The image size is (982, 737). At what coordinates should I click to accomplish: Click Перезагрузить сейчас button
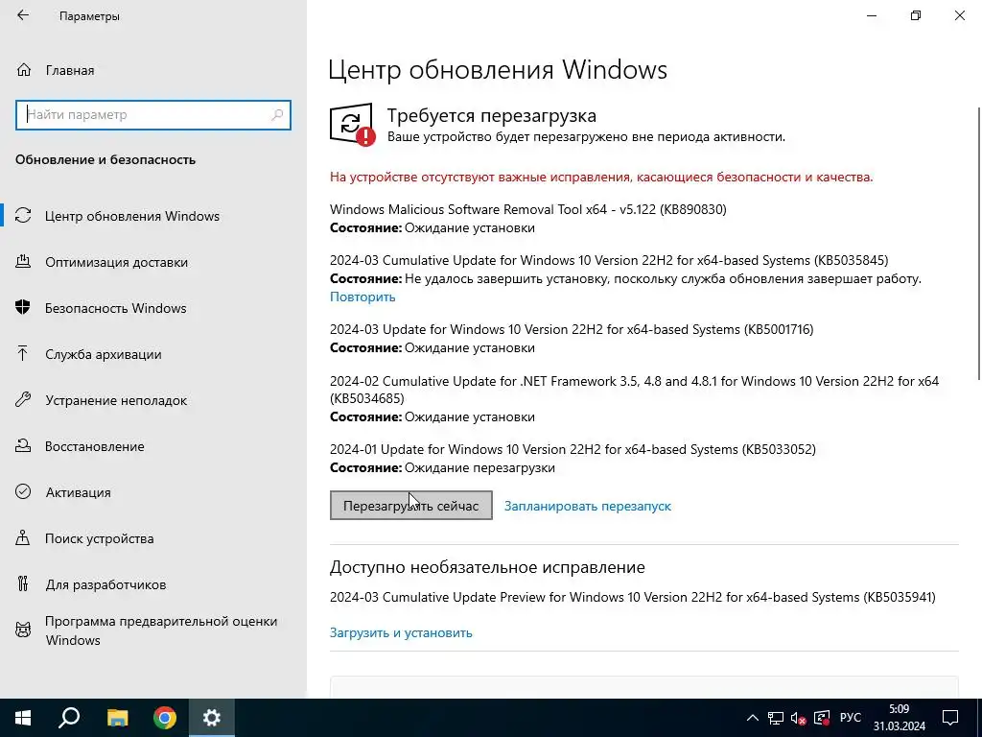410,505
